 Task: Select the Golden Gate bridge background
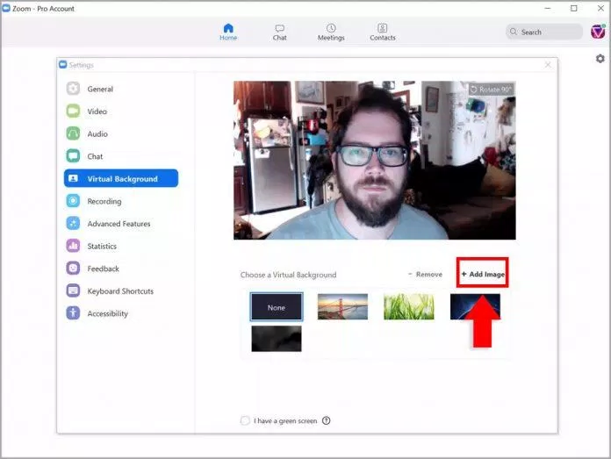click(342, 306)
